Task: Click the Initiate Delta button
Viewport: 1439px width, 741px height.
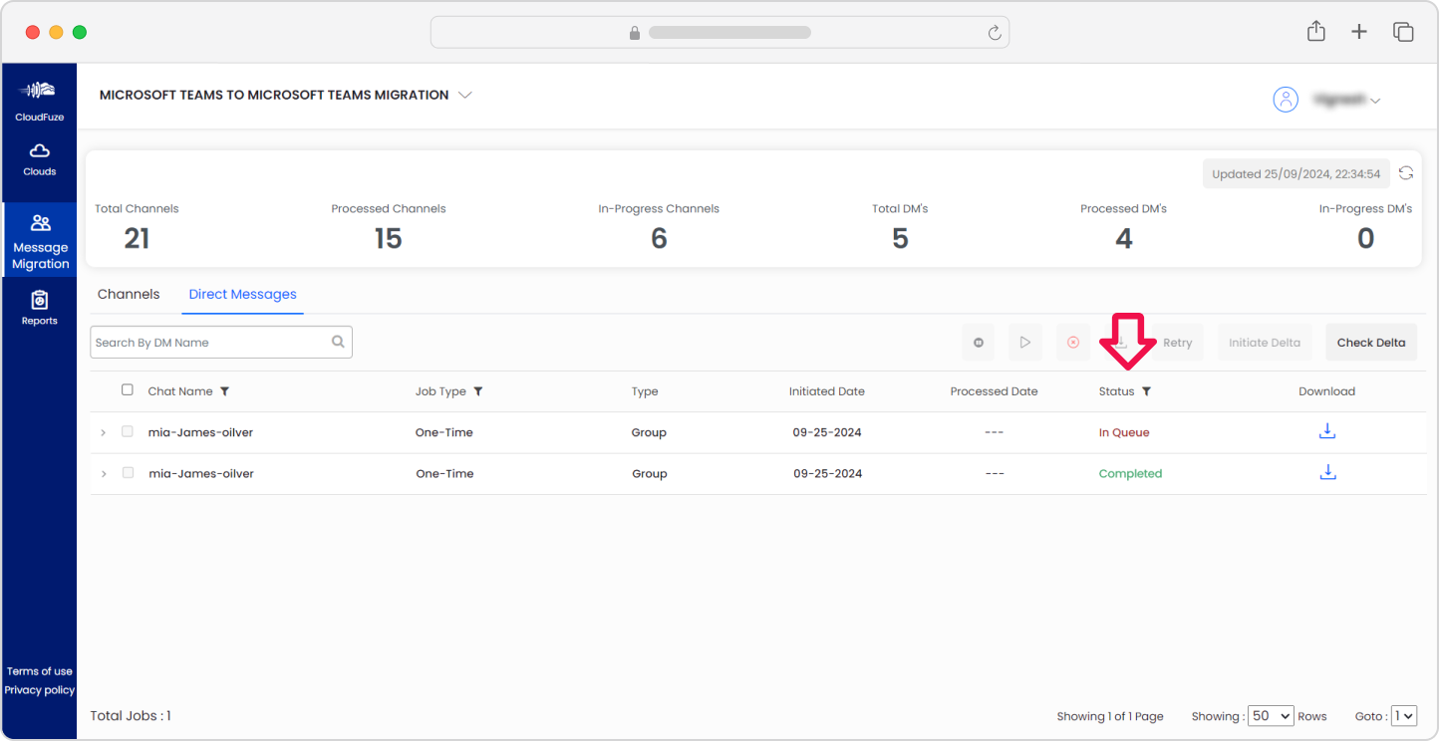Action: 1265,343
